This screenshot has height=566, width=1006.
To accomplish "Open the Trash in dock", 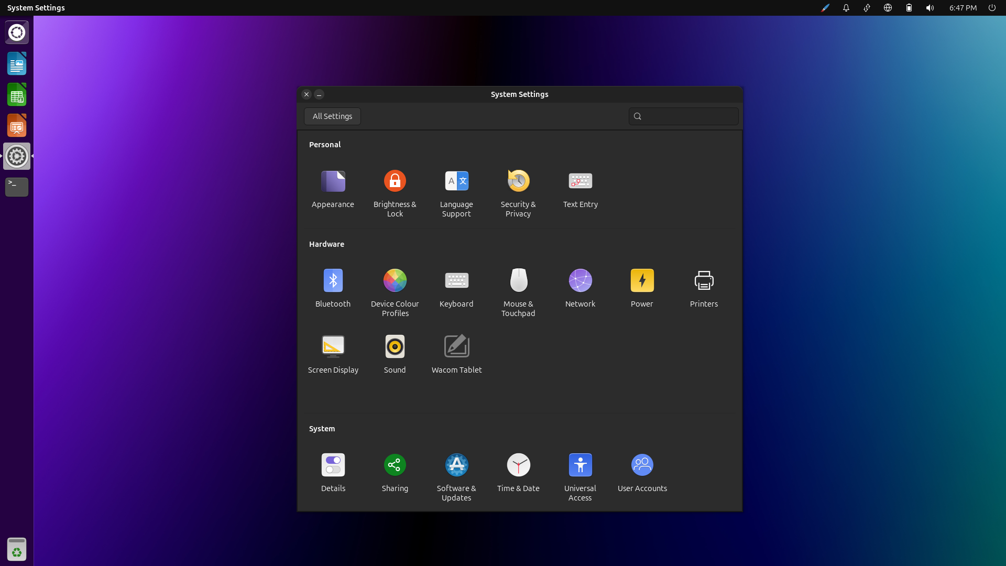I will coord(17,549).
